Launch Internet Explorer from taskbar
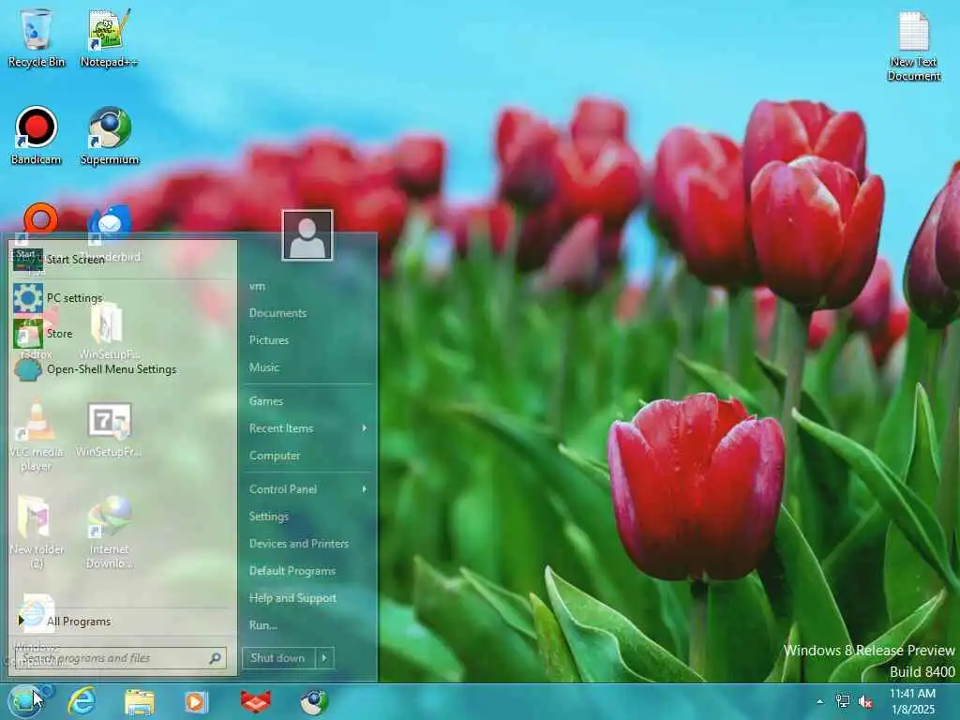The height and width of the screenshot is (720, 960). coord(82,701)
